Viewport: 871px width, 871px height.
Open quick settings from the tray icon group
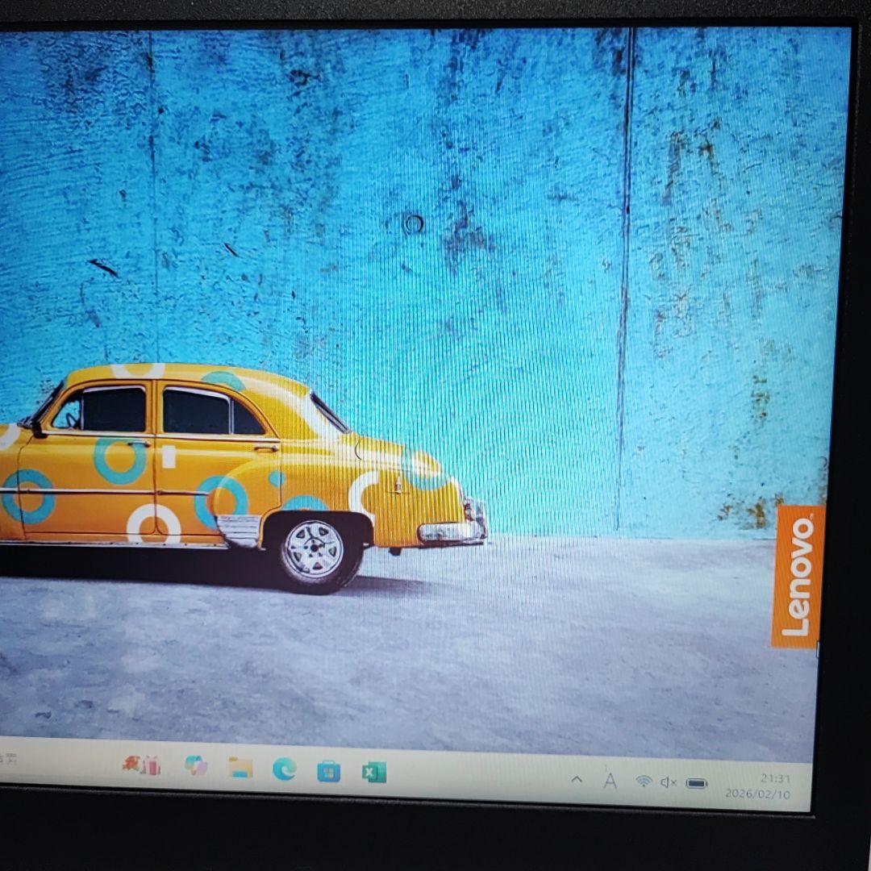coord(669,781)
